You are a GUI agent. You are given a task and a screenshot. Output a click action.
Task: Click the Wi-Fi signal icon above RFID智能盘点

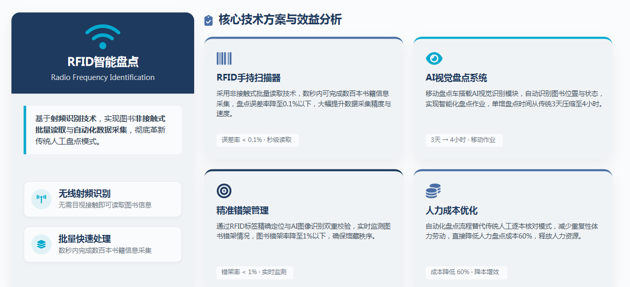point(103,37)
